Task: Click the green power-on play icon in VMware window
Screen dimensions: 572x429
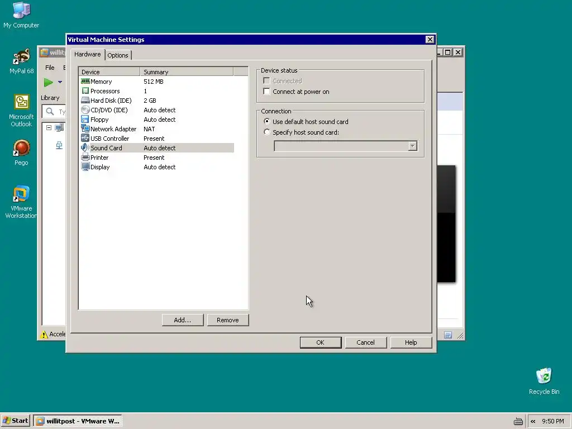Action: click(48, 83)
